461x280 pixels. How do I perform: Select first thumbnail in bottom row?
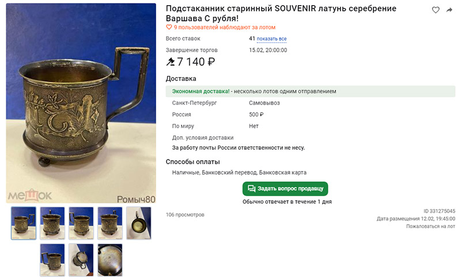click(x=52, y=260)
